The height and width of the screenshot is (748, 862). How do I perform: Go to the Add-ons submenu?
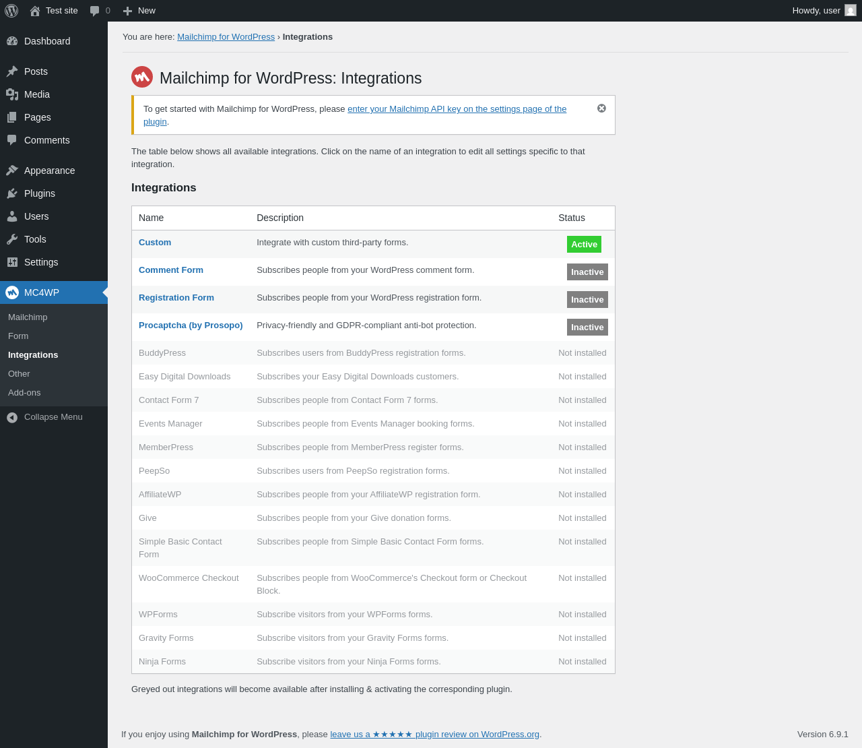pyautogui.click(x=24, y=393)
